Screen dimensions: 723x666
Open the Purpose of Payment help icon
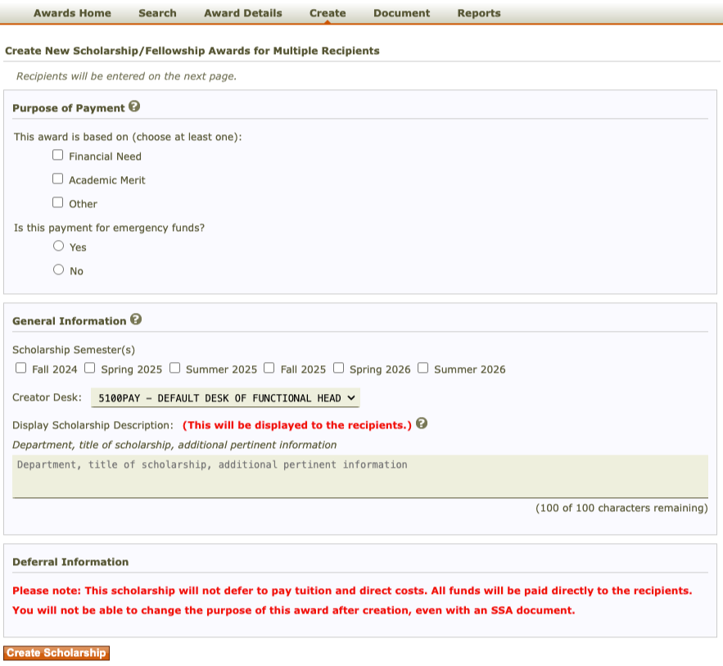(x=134, y=106)
